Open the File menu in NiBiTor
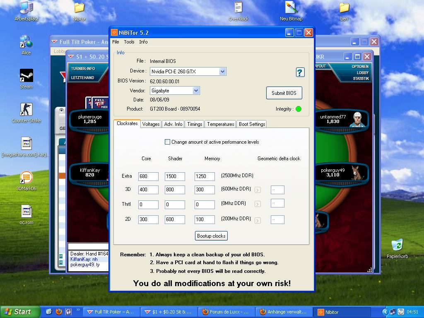This screenshot has width=424, height=318. pos(116,42)
